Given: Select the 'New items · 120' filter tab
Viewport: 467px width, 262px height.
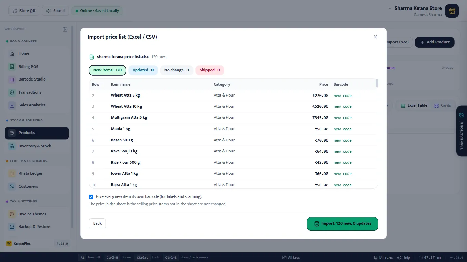Looking at the screenshot, I should pos(107,70).
